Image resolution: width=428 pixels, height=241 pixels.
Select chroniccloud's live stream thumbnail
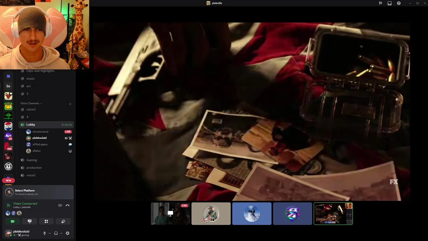pyautogui.click(x=170, y=214)
